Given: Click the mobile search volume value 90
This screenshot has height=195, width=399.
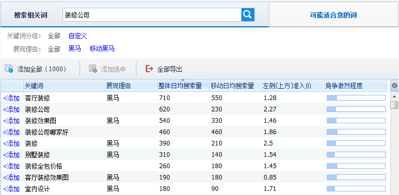Looking at the screenshot, I should (215, 189).
